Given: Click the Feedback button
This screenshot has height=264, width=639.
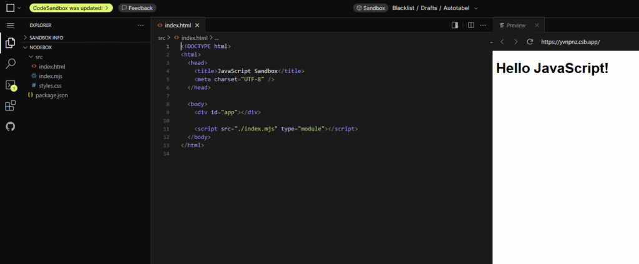Looking at the screenshot, I should pyautogui.click(x=137, y=8).
